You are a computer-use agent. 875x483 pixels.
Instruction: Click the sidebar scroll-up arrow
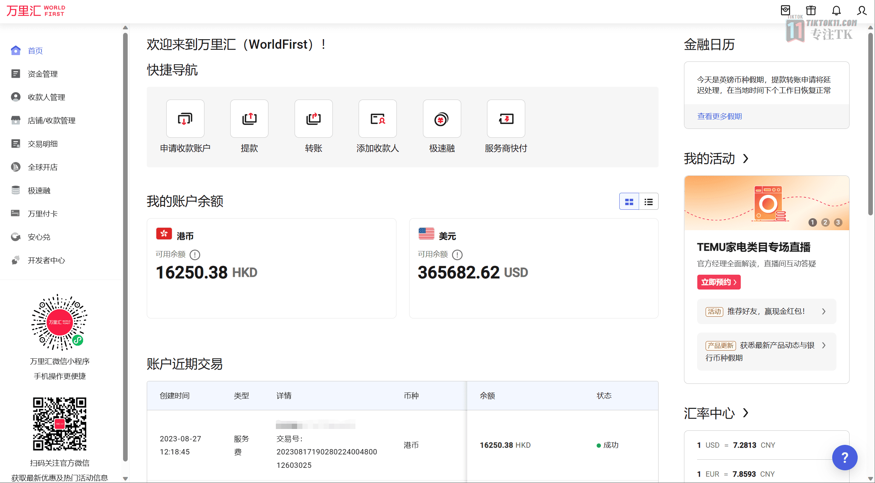(x=125, y=28)
